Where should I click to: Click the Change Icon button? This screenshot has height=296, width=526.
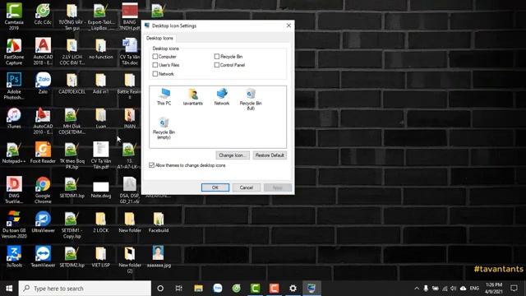click(233, 155)
